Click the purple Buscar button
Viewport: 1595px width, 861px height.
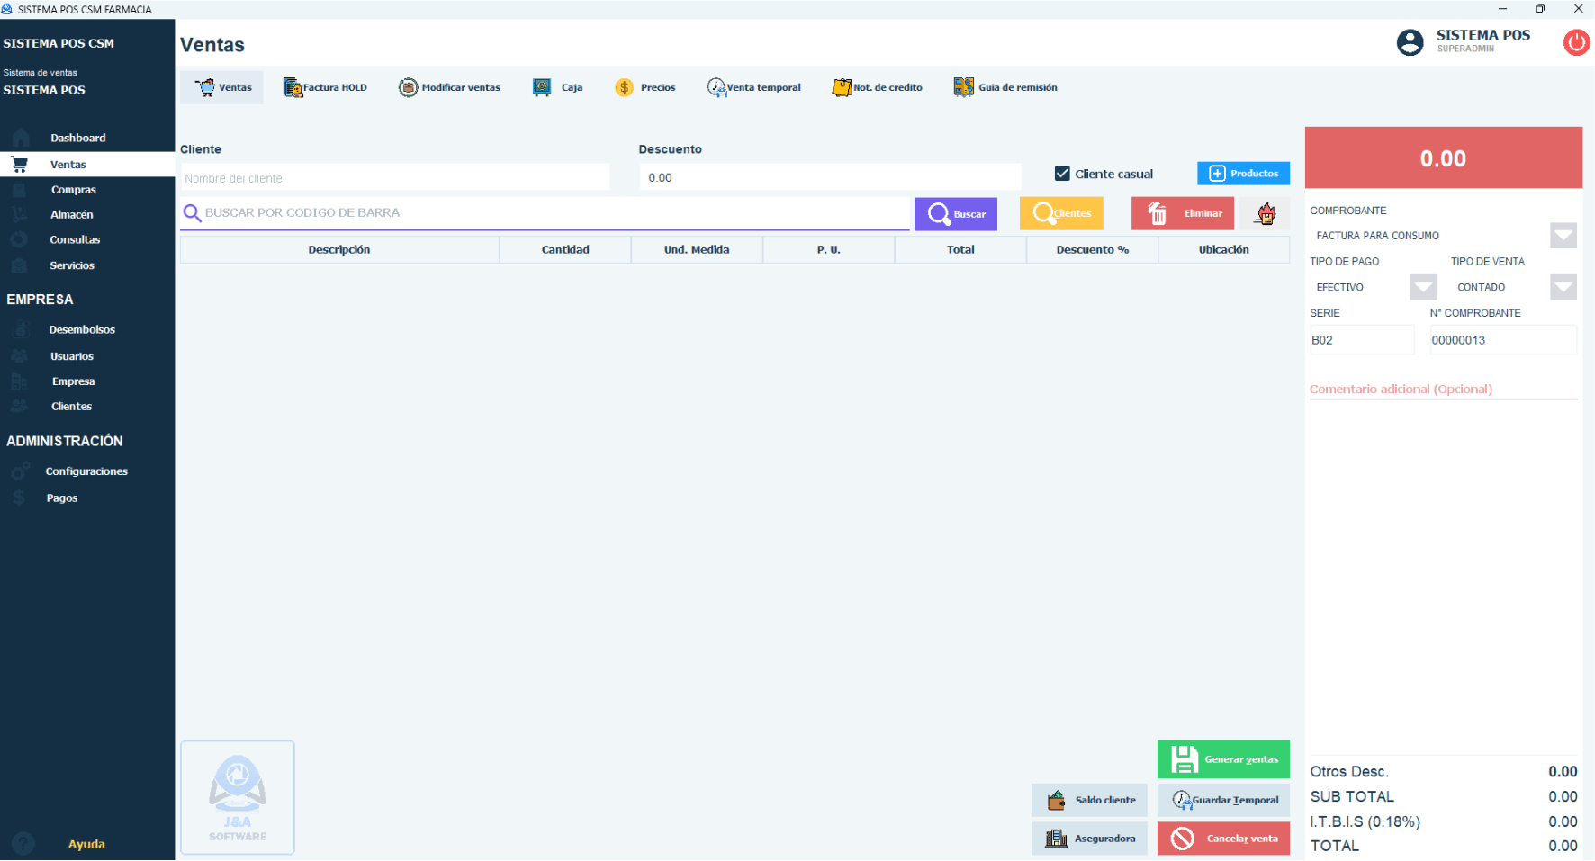coord(956,214)
